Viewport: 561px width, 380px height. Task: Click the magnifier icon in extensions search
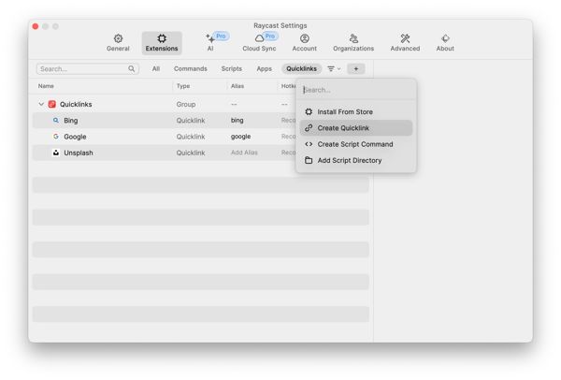(x=131, y=68)
